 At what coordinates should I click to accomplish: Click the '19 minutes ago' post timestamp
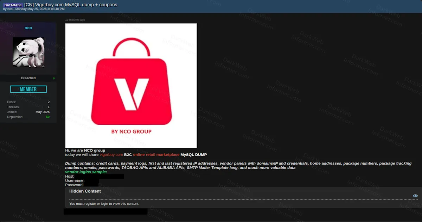pyautogui.click(x=75, y=20)
